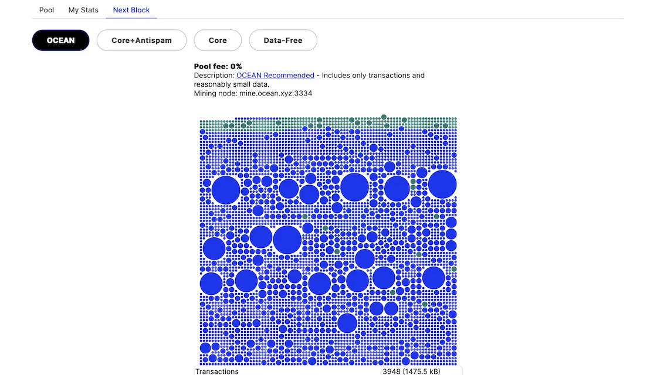
Task: Open the My Stats tab
Action: click(83, 10)
